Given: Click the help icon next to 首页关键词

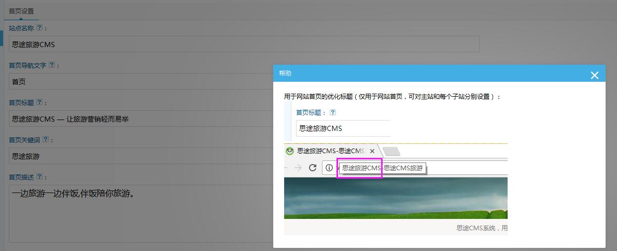Looking at the screenshot, I should [x=46, y=140].
